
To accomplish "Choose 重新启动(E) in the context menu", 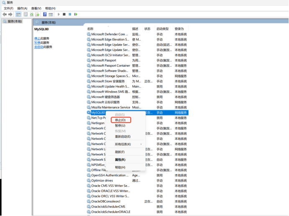I will click(123, 136).
